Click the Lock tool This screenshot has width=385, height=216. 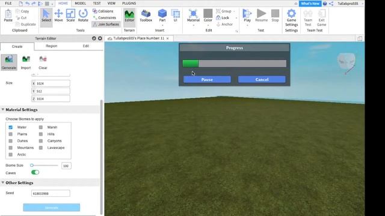(x=223, y=18)
